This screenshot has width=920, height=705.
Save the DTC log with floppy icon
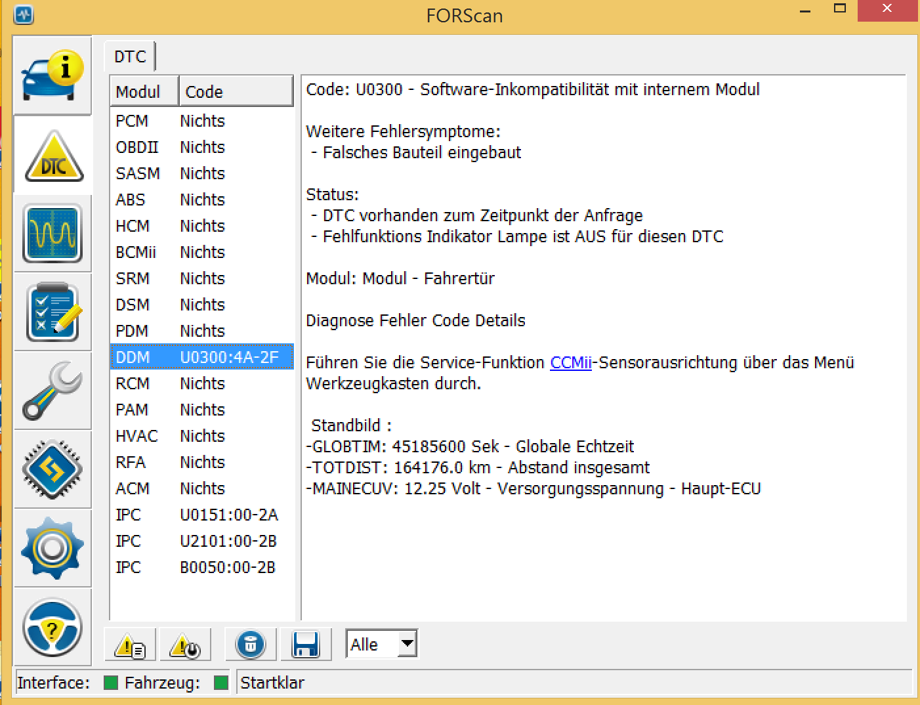tap(306, 645)
